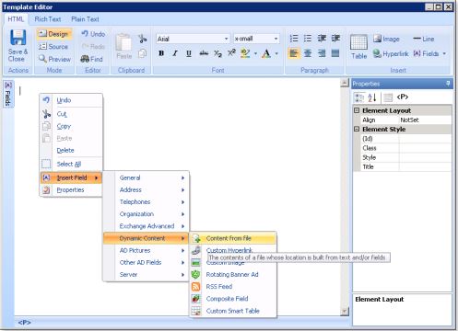The width and height of the screenshot is (458, 331).
Task: Select Custom Smart Table item
Action: point(233,311)
